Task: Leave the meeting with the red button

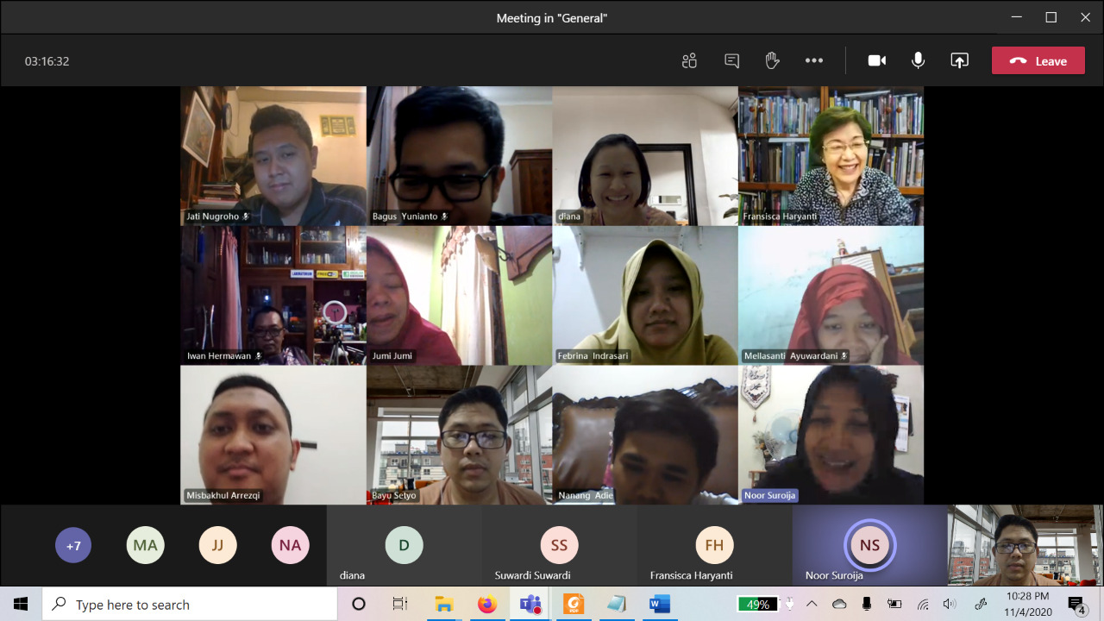Action: 1038,61
